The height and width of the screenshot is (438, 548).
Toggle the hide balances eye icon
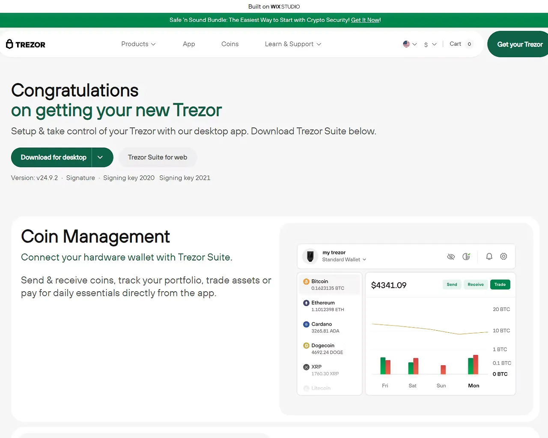coord(451,257)
